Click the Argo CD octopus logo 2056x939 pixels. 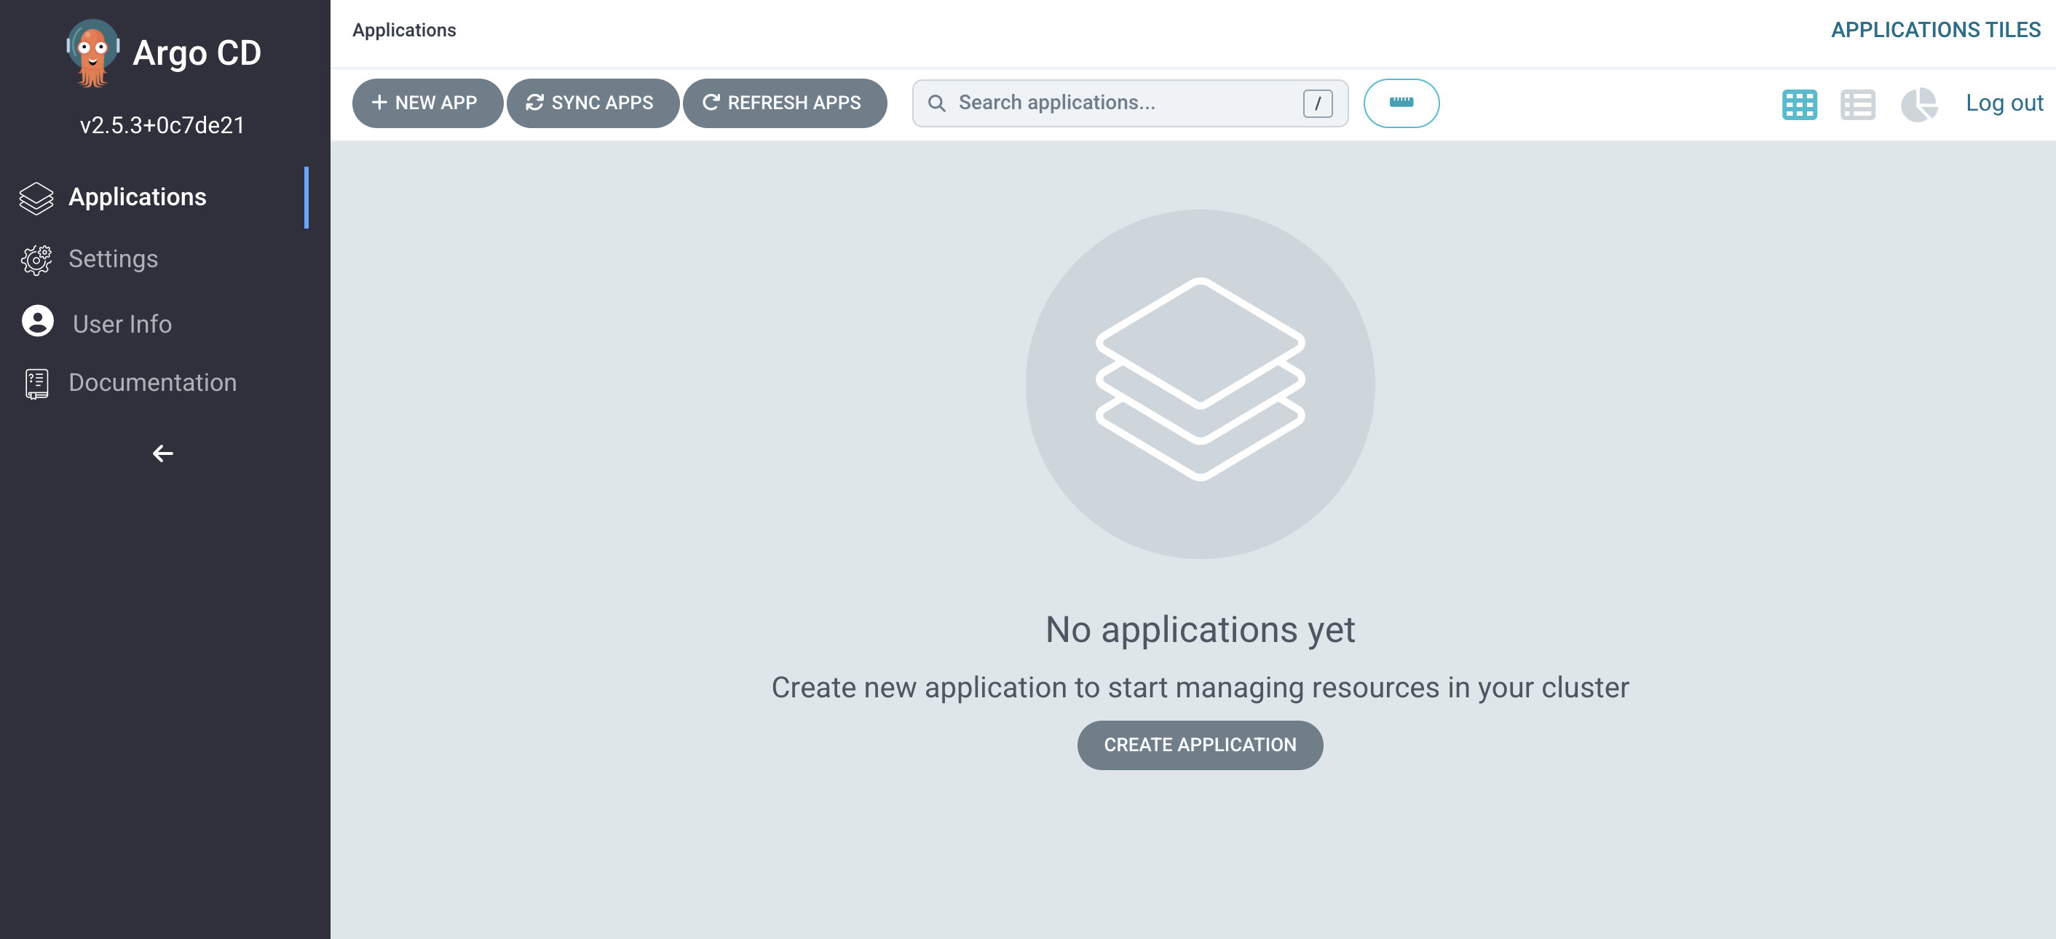[x=92, y=52]
